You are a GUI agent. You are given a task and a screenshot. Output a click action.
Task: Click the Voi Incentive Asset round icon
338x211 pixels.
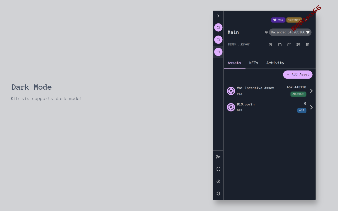[x=231, y=91]
